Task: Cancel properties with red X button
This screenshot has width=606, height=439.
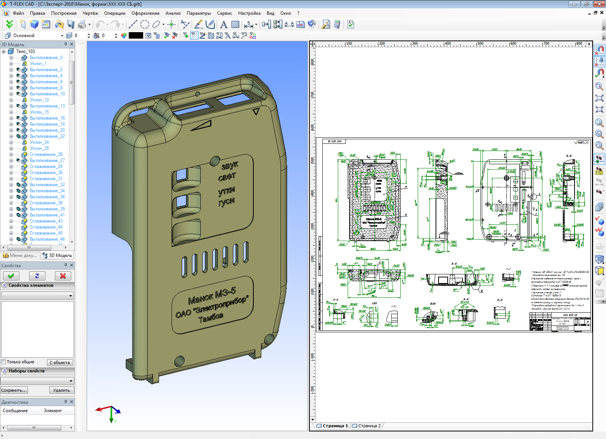Action: point(63,276)
